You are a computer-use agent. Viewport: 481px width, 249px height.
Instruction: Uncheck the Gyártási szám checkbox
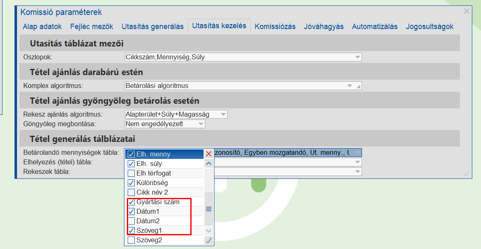(131, 202)
